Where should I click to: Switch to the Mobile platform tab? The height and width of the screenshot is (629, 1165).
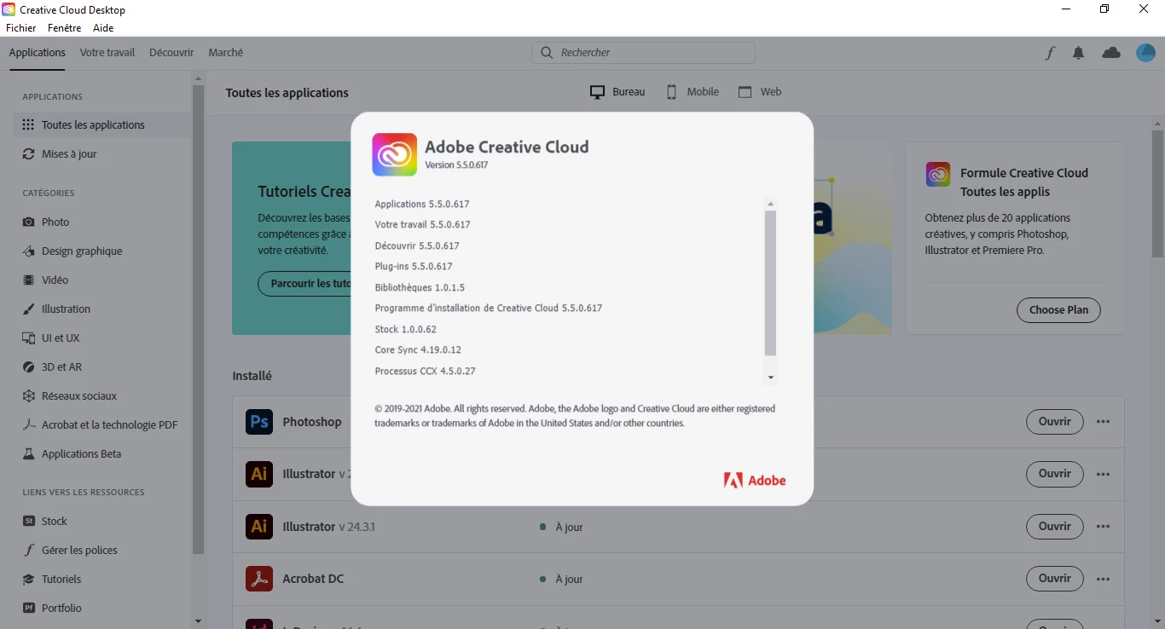coord(692,92)
